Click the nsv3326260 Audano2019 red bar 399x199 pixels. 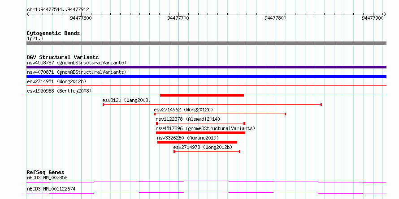click(197, 142)
